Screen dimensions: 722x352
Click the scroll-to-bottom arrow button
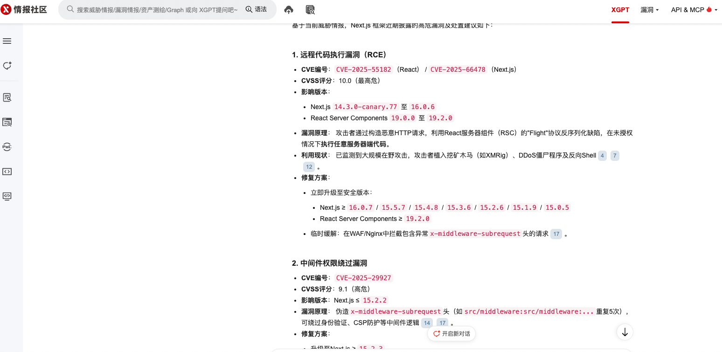(x=625, y=332)
